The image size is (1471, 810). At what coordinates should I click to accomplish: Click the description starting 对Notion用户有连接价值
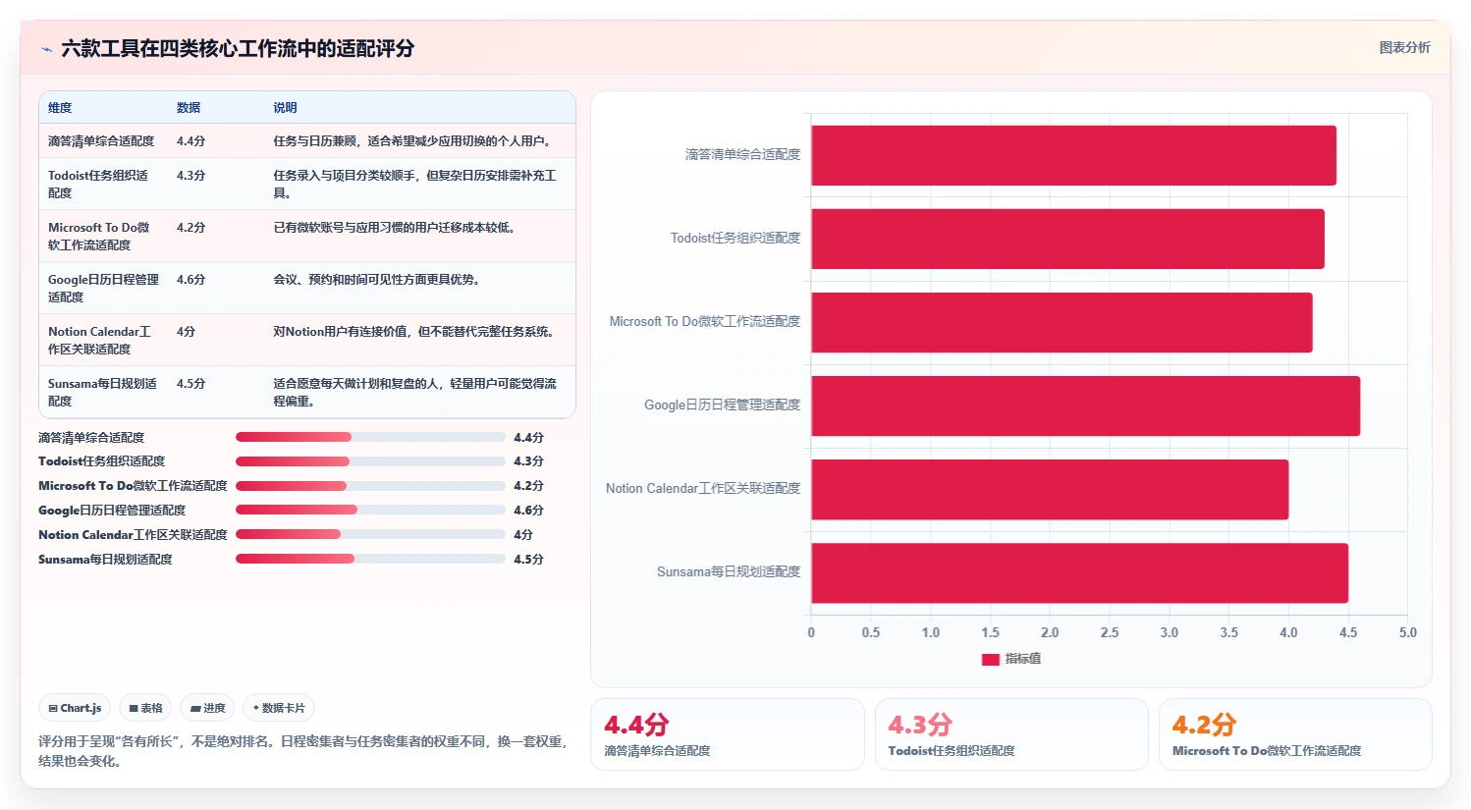[x=416, y=332]
